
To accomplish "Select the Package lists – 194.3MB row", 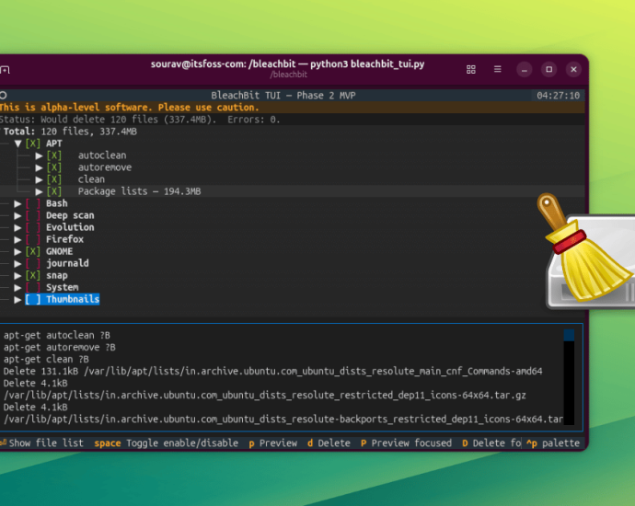I will pyautogui.click(x=293, y=191).
